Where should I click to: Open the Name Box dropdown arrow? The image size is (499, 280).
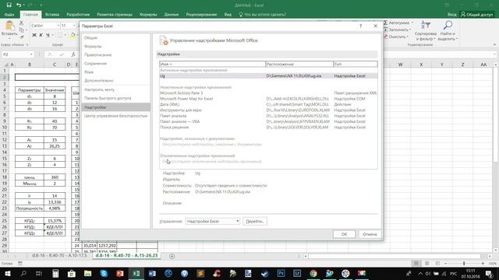click(31, 54)
